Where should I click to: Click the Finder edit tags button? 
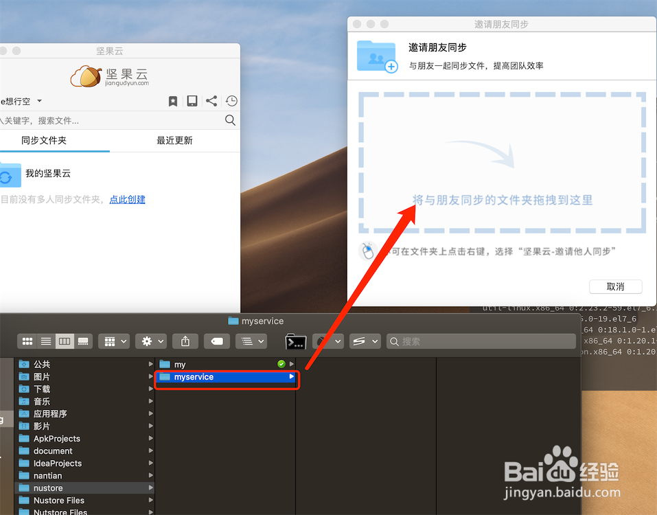click(217, 341)
